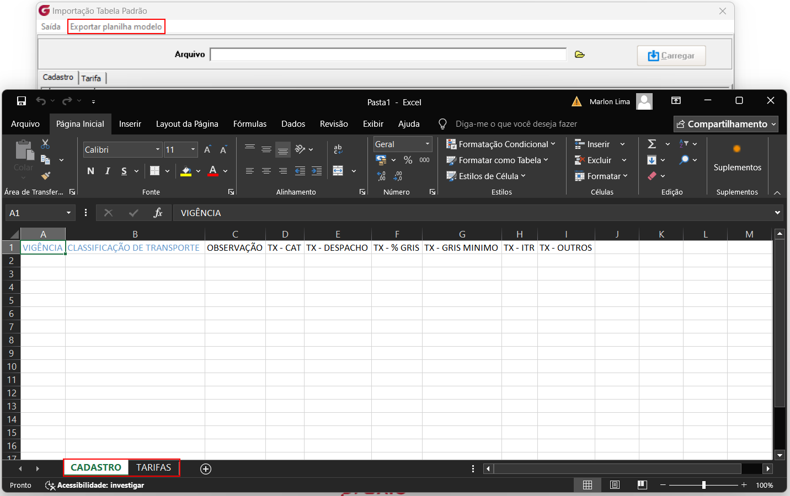Image resolution: width=790 pixels, height=496 pixels.
Task: Save workbook via floppy icon
Action: click(22, 101)
